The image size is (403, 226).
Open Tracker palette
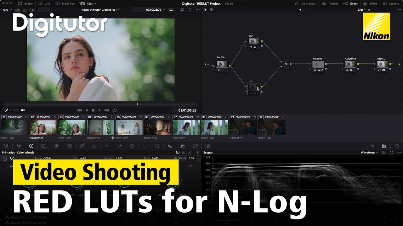coord(145,146)
